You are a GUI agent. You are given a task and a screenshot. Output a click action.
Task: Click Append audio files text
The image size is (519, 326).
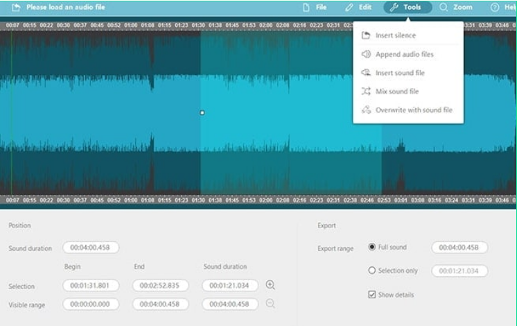404,54
